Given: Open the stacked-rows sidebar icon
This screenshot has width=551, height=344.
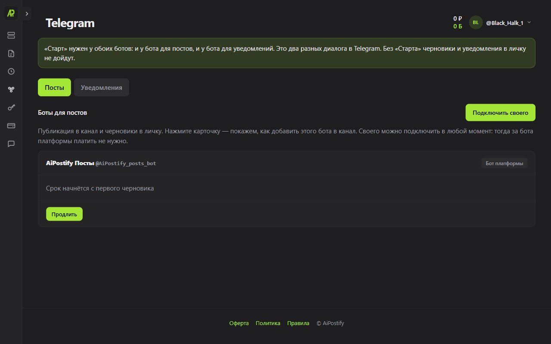Looking at the screenshot, I should pyautogui.click(x=11, y=35).
